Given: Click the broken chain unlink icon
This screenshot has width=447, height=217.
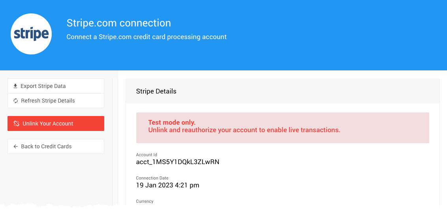Looking at the screenshot, I should click(x=17, y=123).
